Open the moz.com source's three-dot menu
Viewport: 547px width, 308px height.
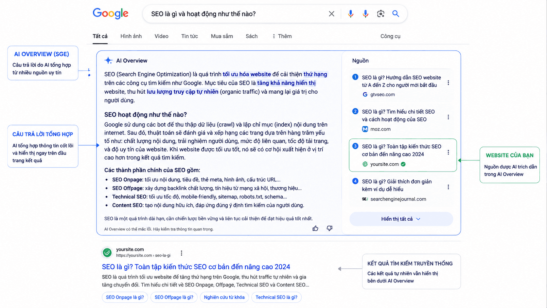coord(448,117)
